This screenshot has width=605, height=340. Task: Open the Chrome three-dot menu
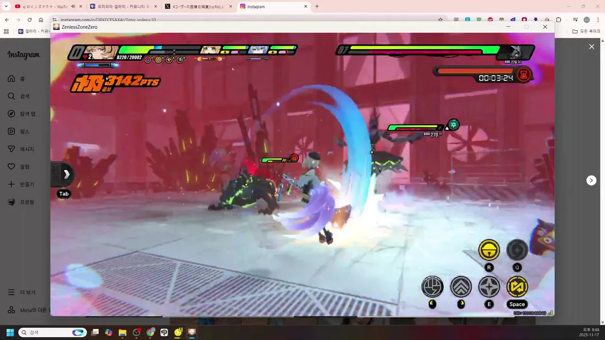(597, 20)
